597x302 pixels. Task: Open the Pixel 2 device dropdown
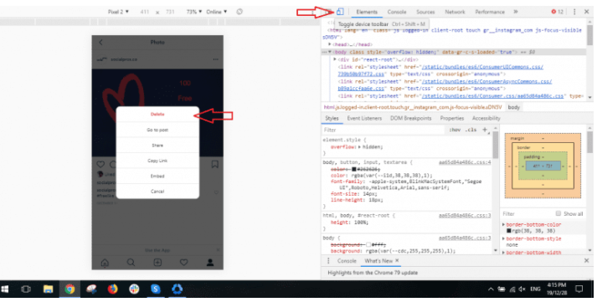pos(118,12)
